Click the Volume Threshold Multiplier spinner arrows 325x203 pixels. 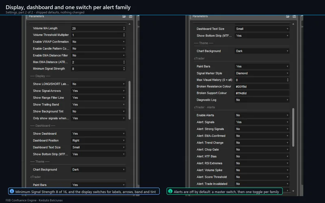point(124,35)
